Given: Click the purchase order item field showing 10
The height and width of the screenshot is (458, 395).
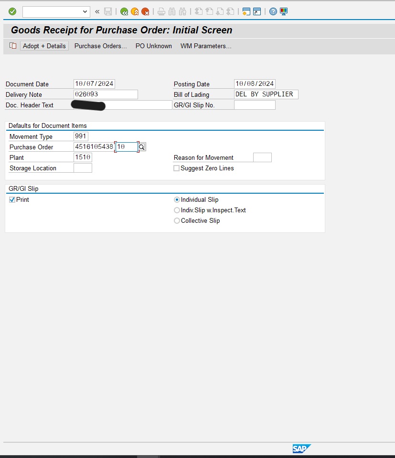Looking at the screenshot, I should (127, 147).
